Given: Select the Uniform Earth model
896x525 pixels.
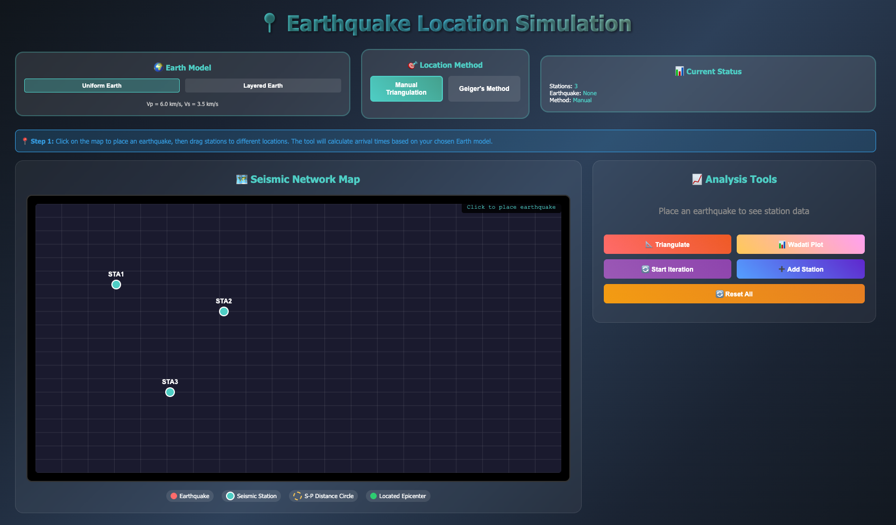Looking at the screenshot, I should pyautogui.click(x=102, y=85).
